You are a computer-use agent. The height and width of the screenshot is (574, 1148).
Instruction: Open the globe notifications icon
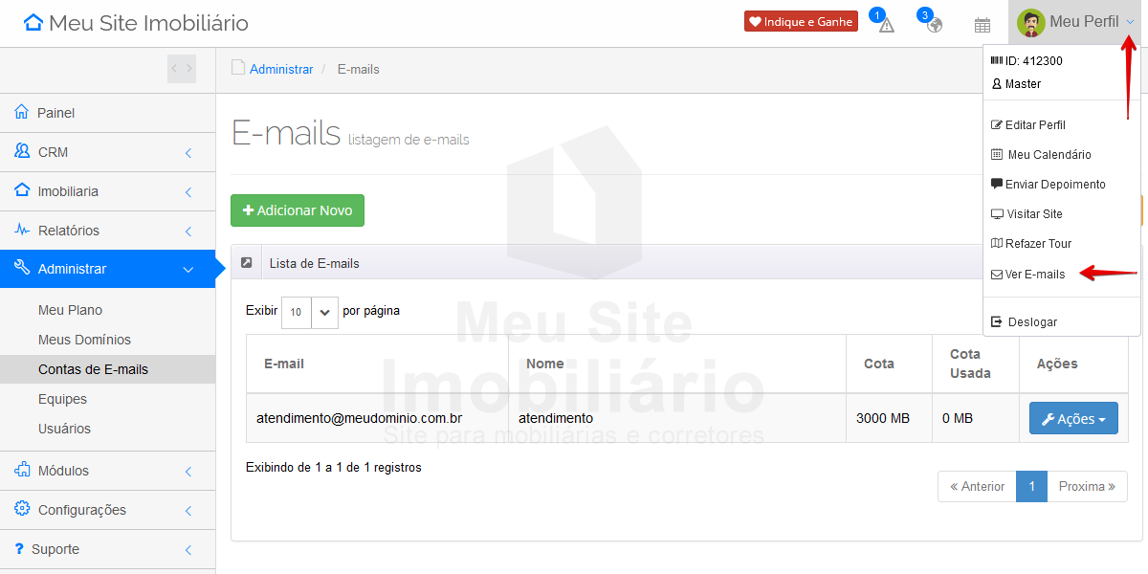934,25
